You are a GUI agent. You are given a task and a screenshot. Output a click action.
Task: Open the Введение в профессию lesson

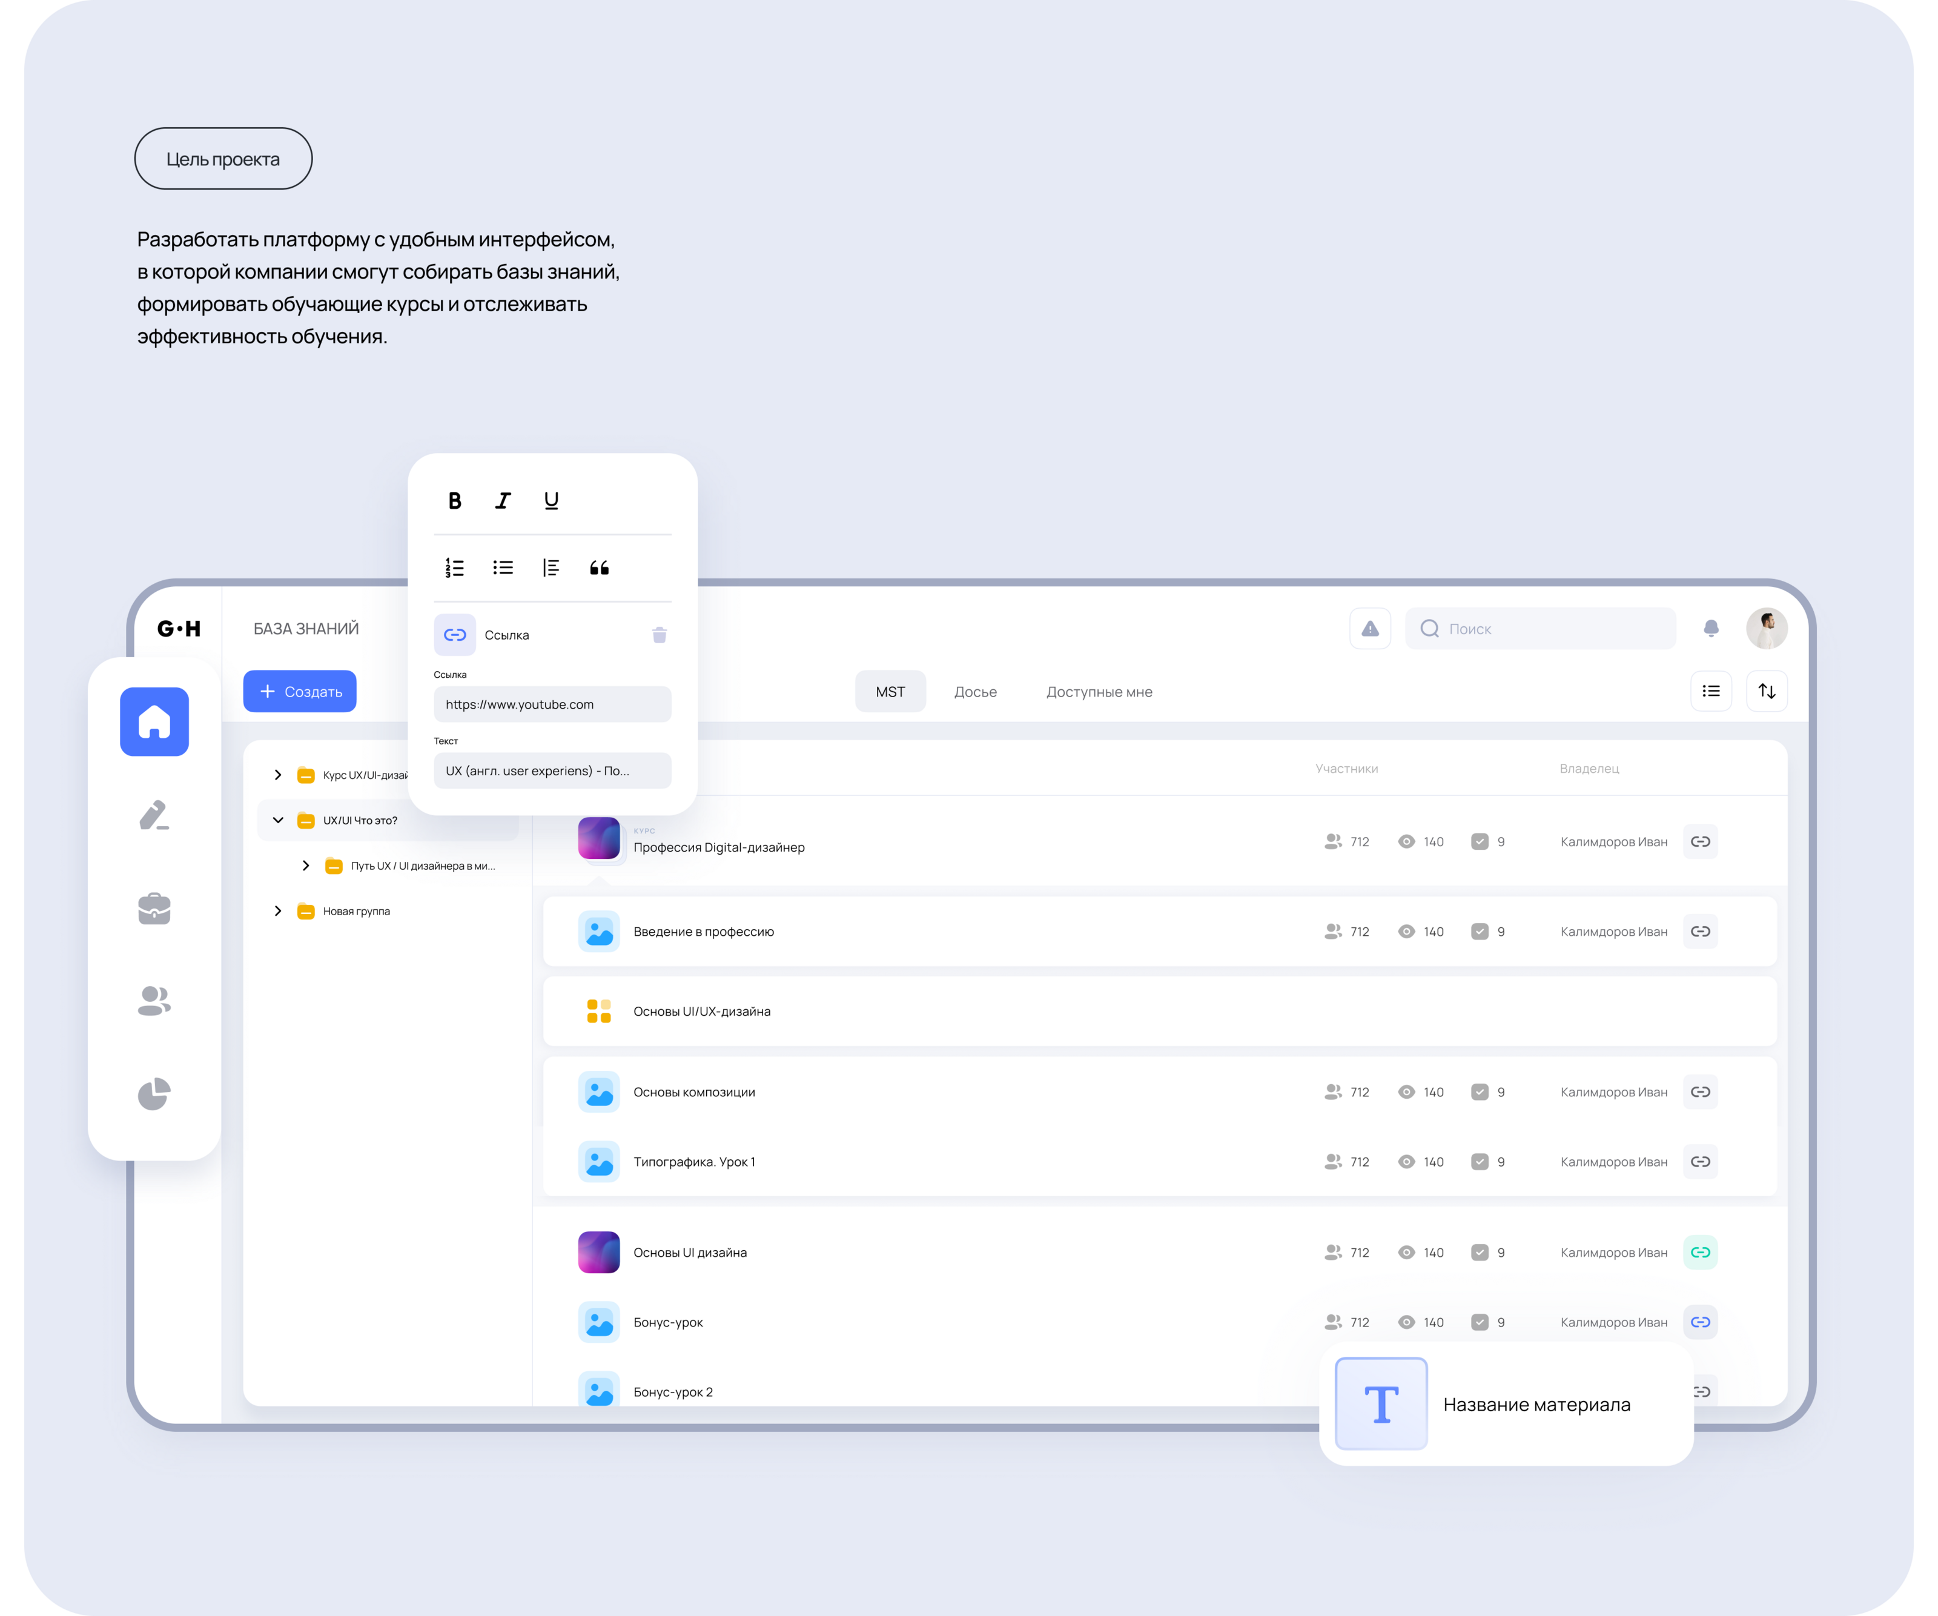703,932
